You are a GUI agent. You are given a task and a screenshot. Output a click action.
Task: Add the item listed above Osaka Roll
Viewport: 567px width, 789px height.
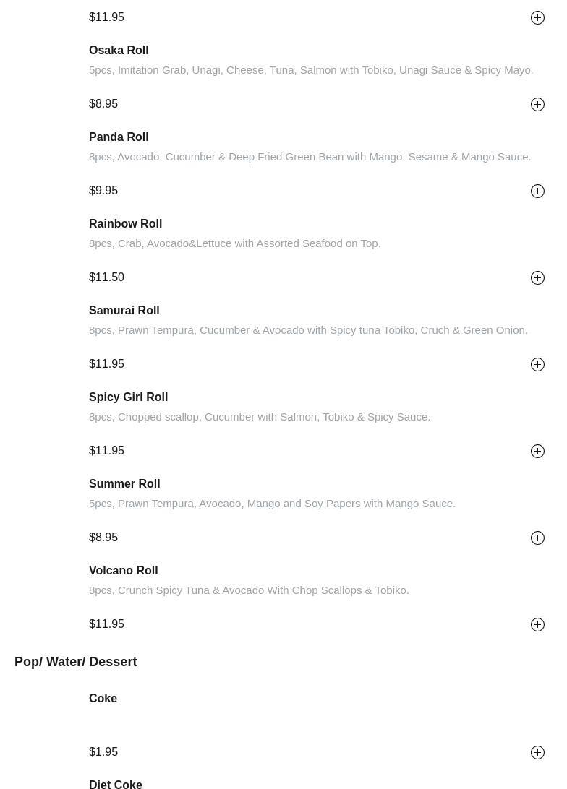tap(537, 17)
